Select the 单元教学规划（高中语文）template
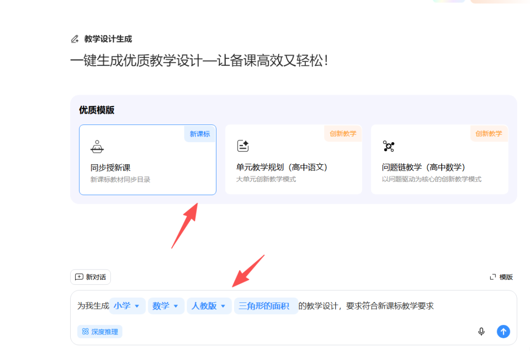The width and height of the screenshot is (530, 351). pyautogui.click(x=293, y=160)
